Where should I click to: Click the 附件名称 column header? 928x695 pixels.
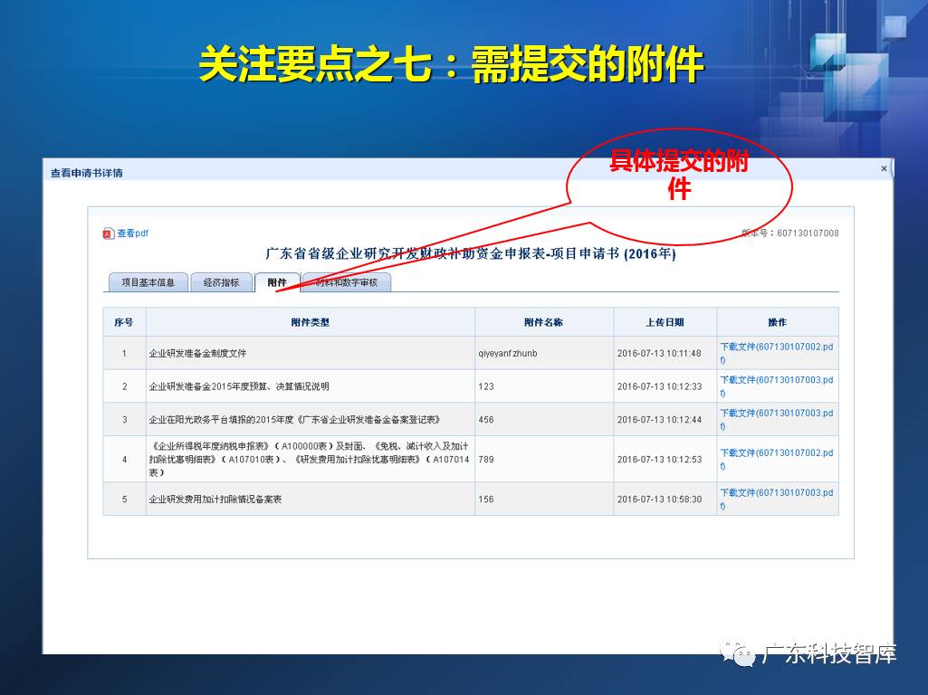point(543,322)
